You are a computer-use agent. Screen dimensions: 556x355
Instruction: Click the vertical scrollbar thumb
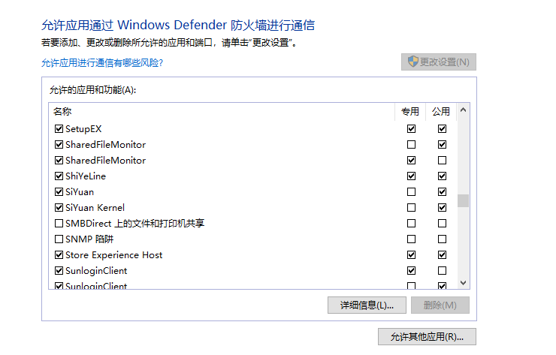[x=464, y=200]
